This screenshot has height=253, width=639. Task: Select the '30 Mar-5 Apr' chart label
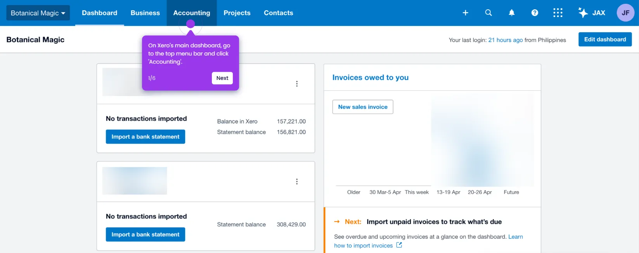coord(385,192)
